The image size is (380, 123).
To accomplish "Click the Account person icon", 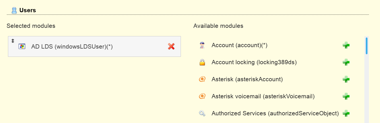I will [202, 45].
